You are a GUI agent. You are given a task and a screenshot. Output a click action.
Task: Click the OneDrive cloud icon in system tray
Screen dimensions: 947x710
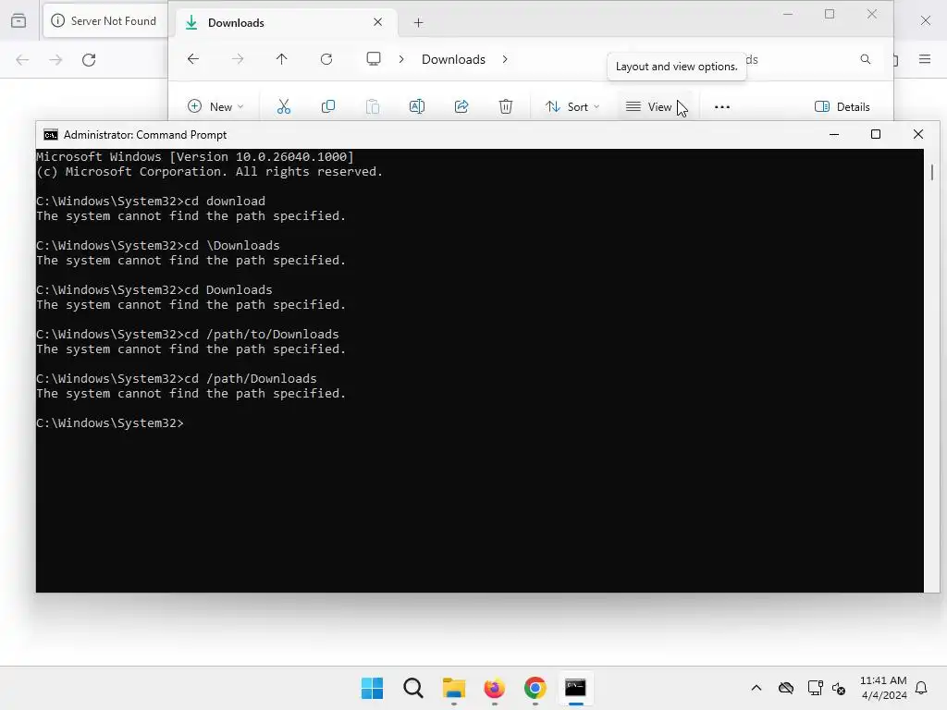click(786, 688)
